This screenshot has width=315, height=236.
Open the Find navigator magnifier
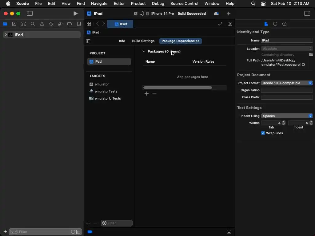33,24
